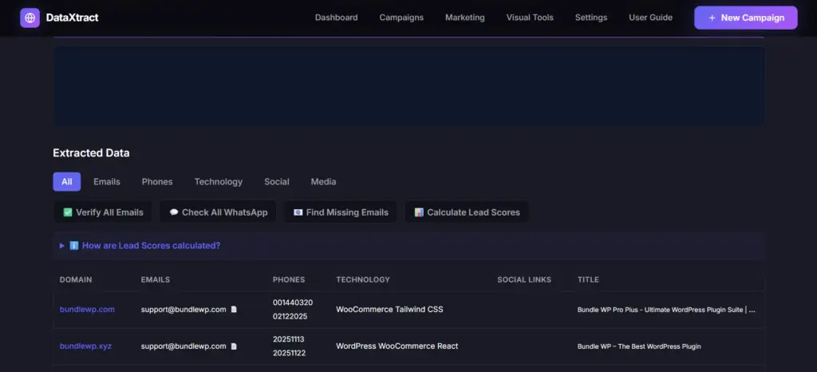Click the copy icon beside bundlewp.com row email
Viewport: 817px width, 372px height.
[234, 310]
